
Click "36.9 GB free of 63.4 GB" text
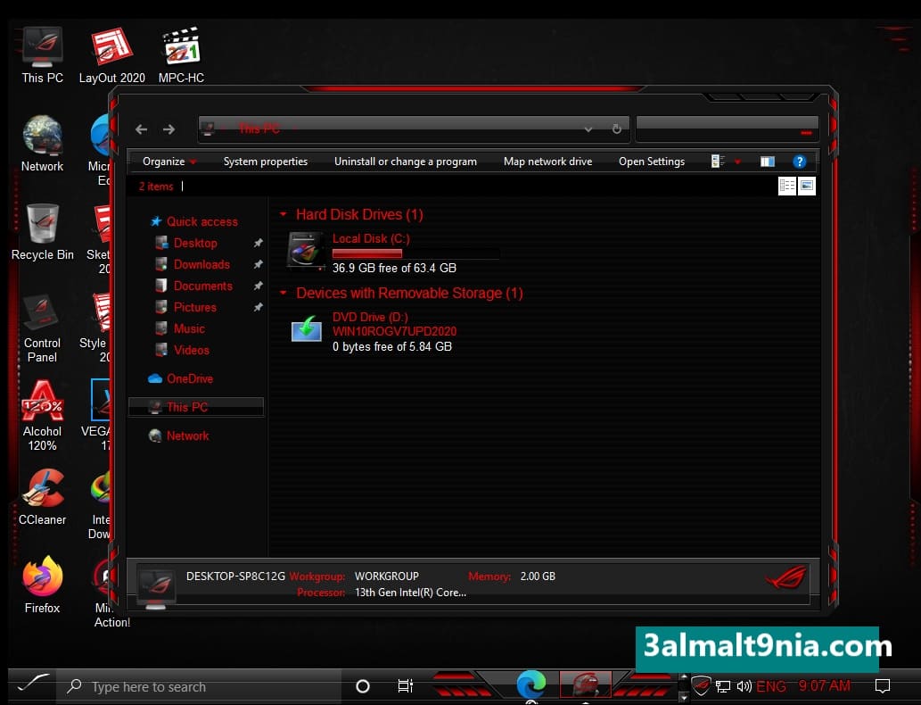[x=394, y=268]
